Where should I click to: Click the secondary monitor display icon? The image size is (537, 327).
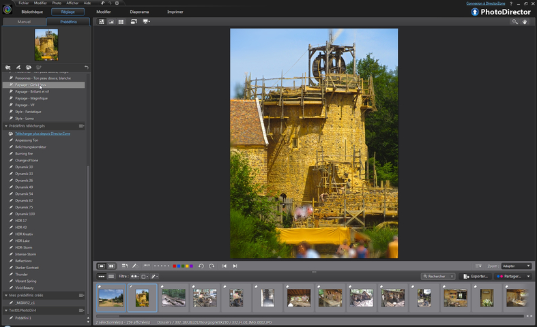coord(146,22)
